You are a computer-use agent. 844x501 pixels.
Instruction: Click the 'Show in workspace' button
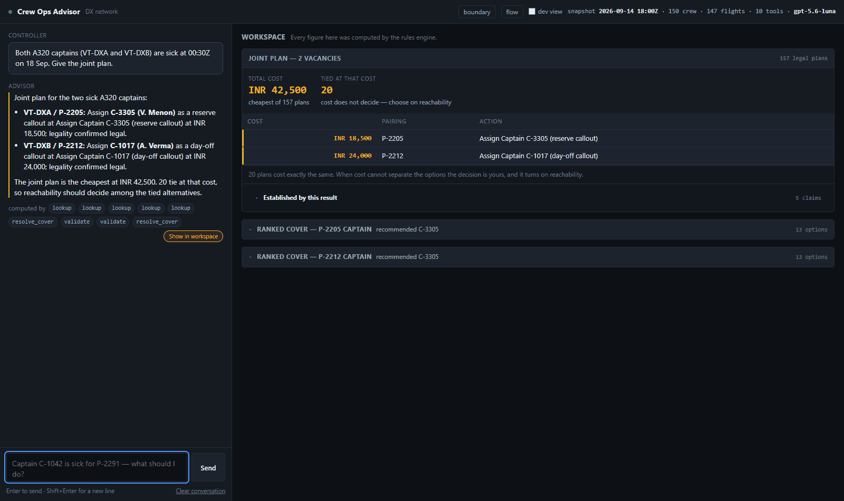[x=193, y=236]
